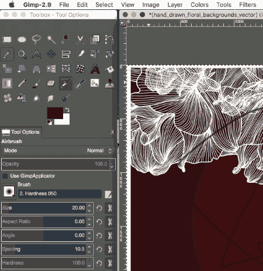Click the brush name field Hardness 050
The width and height of the screenshot is (263, 271).
click(x=60, y=193)
